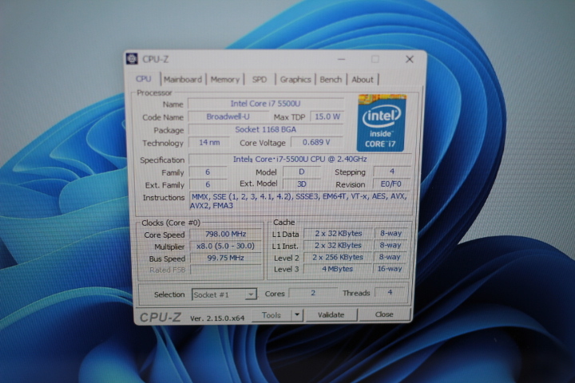575x383 pixels.
Task: Click the Instructions list starting with MMX
Action: click(299, 201)
